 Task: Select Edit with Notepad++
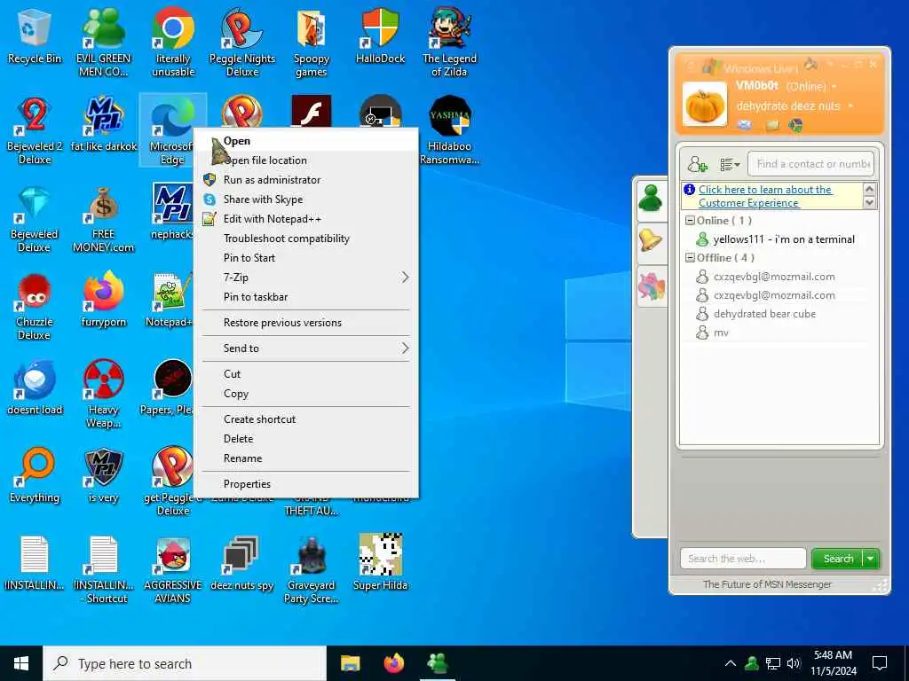(306, 219)
